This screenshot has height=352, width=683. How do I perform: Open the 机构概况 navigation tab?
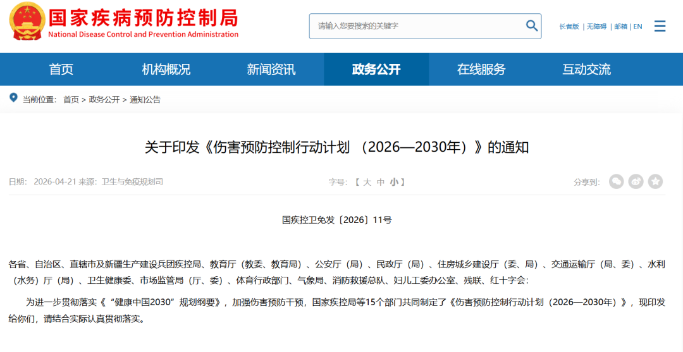point(166,69)
